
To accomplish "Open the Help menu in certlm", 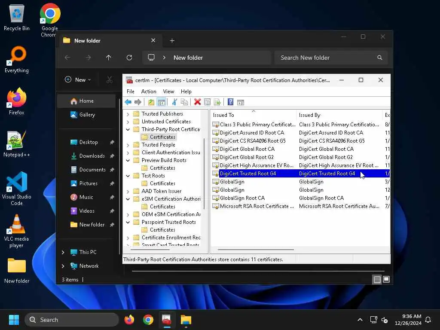I will [x=186, y=92].
